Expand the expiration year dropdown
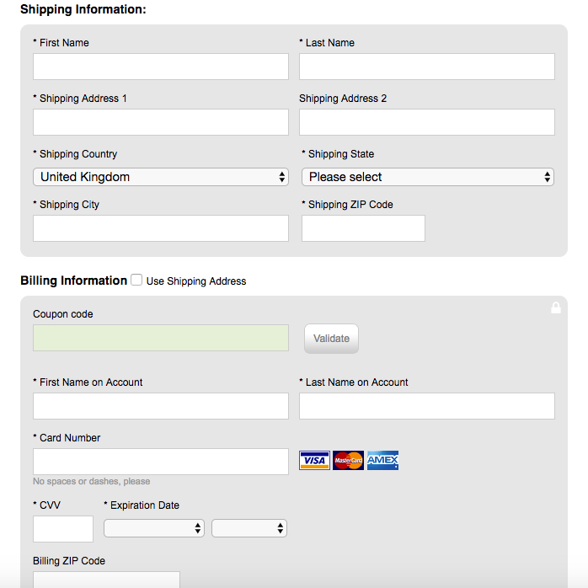 [x=249, y=528]
